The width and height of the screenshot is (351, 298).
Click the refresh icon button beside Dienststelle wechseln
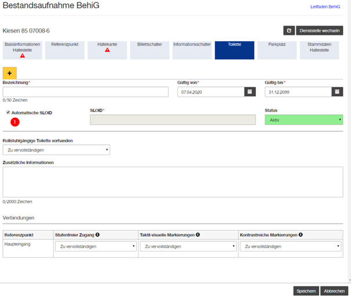[x=289, y=30]
